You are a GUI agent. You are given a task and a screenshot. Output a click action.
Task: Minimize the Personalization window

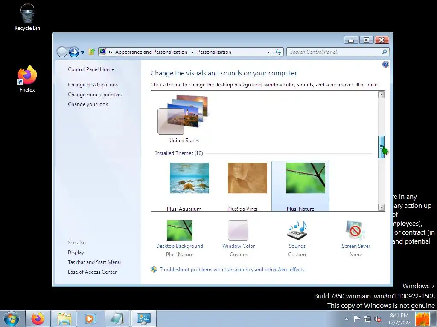[x=351, y=40]
